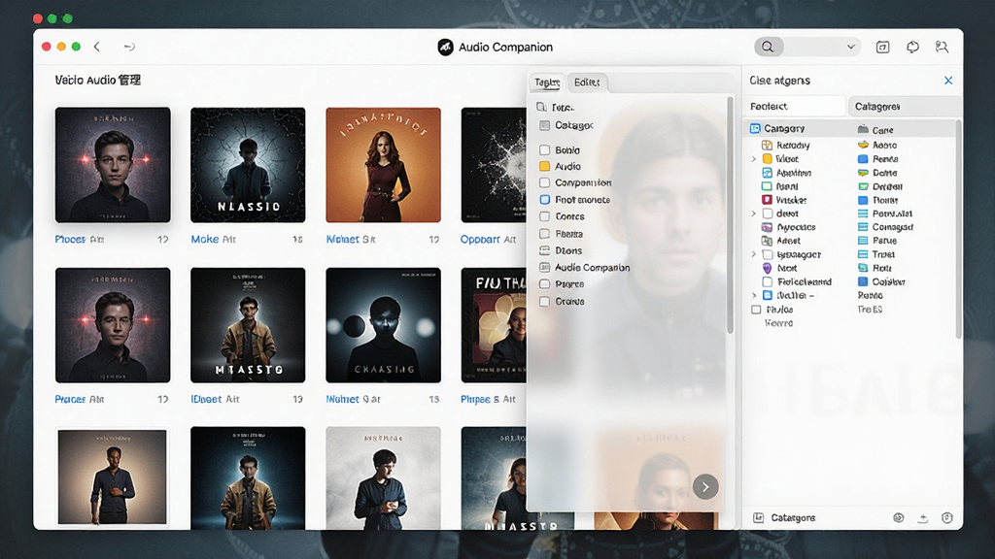Toggle the 'Audio Companion' checkbox in the popup

click(x=544, y=268)
